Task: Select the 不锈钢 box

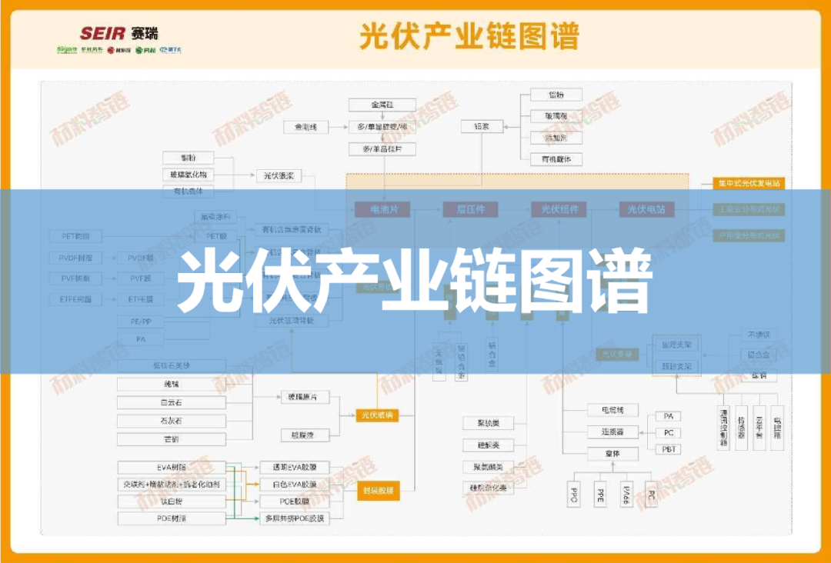Action: coord(759,335)
